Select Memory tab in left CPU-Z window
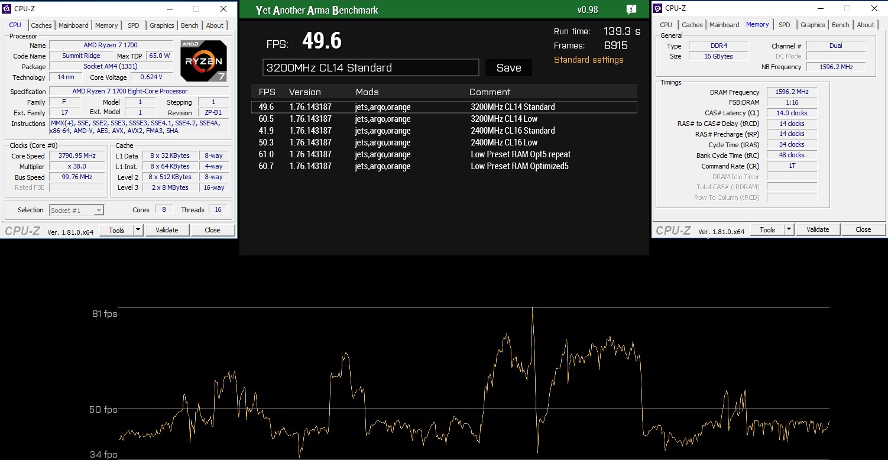Viewport: 888px width, 460px height. 106,25
